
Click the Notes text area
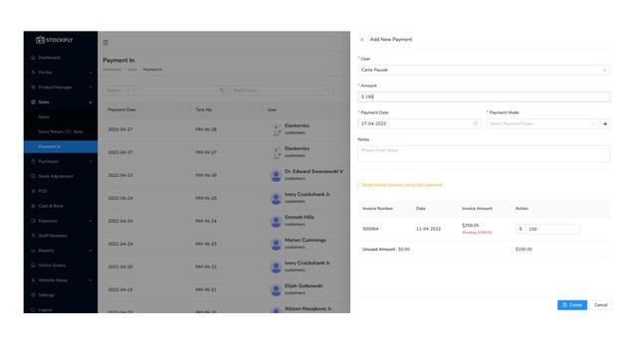(484, 154)
